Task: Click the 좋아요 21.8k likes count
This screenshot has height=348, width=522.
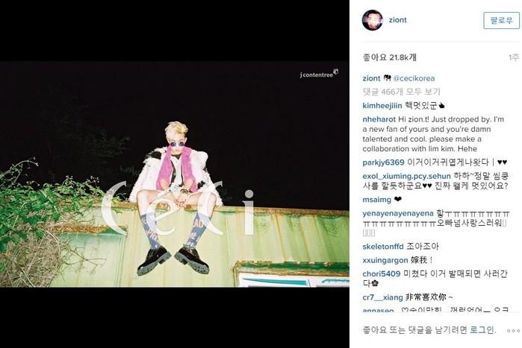Action: click(x=389, y=57)
